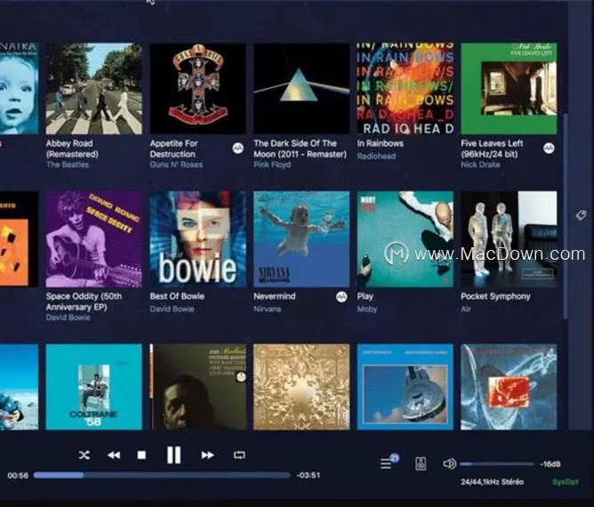Viewport: 594px width, 507px height.
Task: Open Pocket Symphony album cover
Action: point(509,239)
